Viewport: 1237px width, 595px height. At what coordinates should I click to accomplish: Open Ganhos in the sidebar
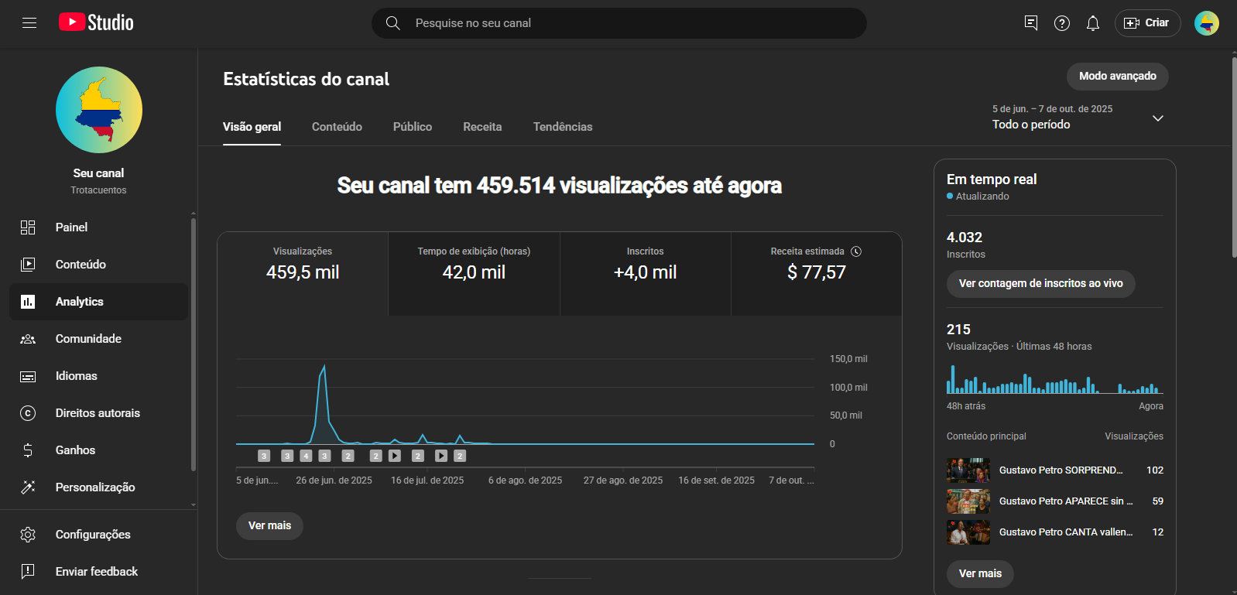(98, 450)
